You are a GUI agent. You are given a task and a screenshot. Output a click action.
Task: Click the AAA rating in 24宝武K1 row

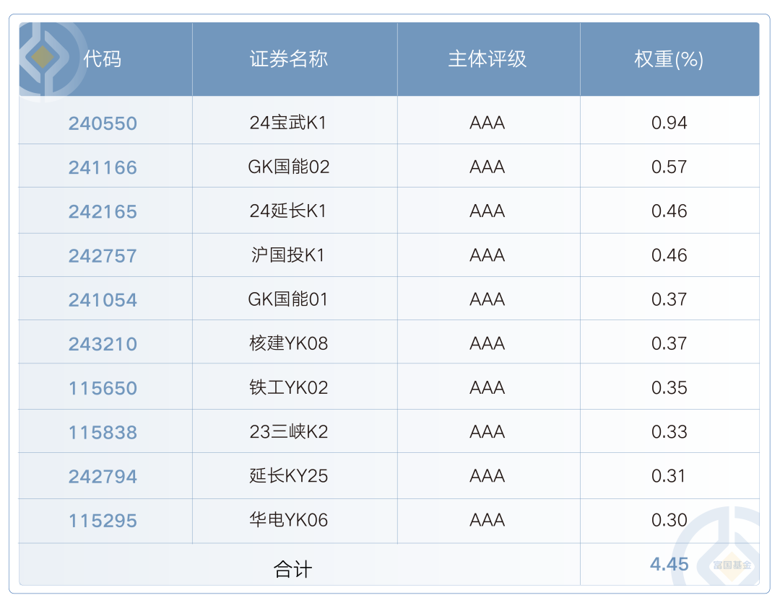pyautogui.click(x=487, y=123)
